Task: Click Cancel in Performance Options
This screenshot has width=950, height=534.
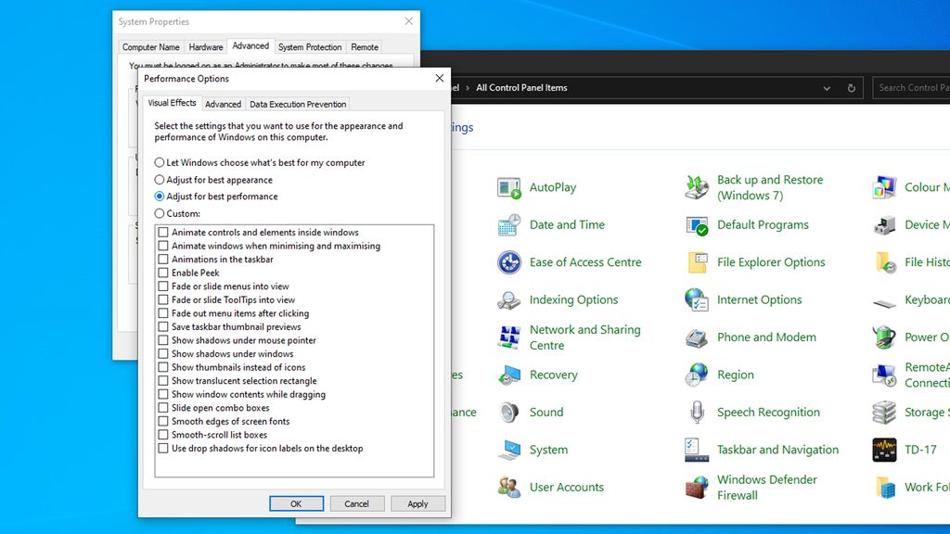Action: [357, 503]
